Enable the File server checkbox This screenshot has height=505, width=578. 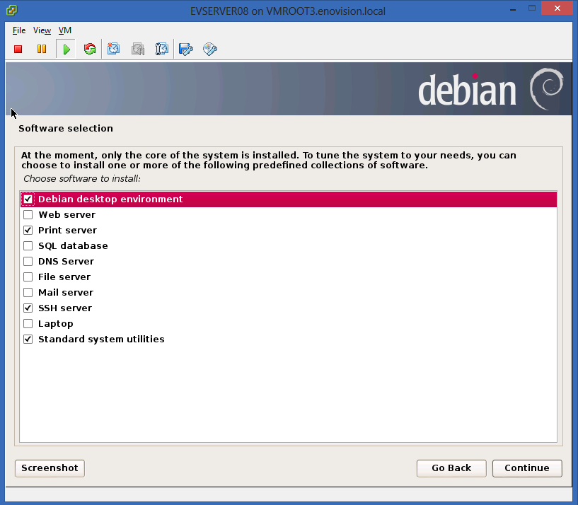click(28, 277)
